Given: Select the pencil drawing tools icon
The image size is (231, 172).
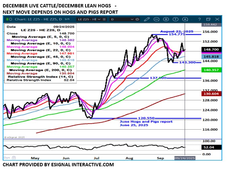Looking at the screenshot, I should point(147,19).
